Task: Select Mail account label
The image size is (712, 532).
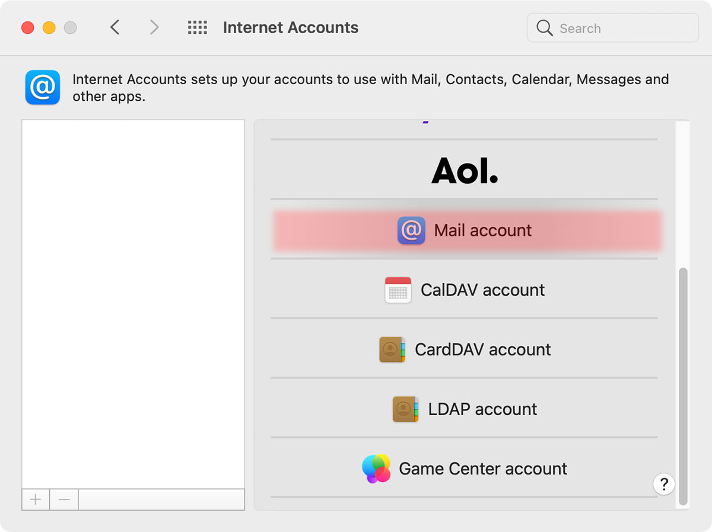Action: [483, 230]
